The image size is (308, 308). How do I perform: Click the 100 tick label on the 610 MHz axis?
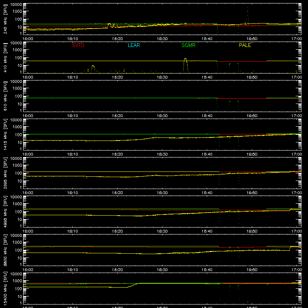18,96
